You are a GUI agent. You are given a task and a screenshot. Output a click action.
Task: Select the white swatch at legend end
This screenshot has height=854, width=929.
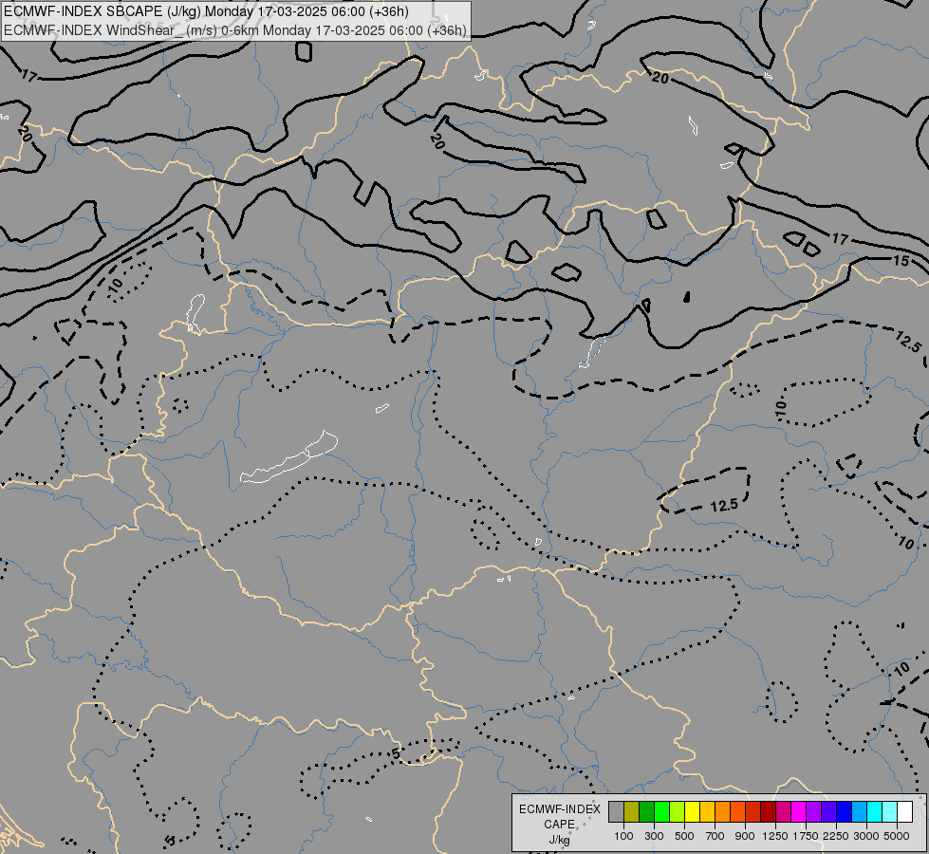904,811
